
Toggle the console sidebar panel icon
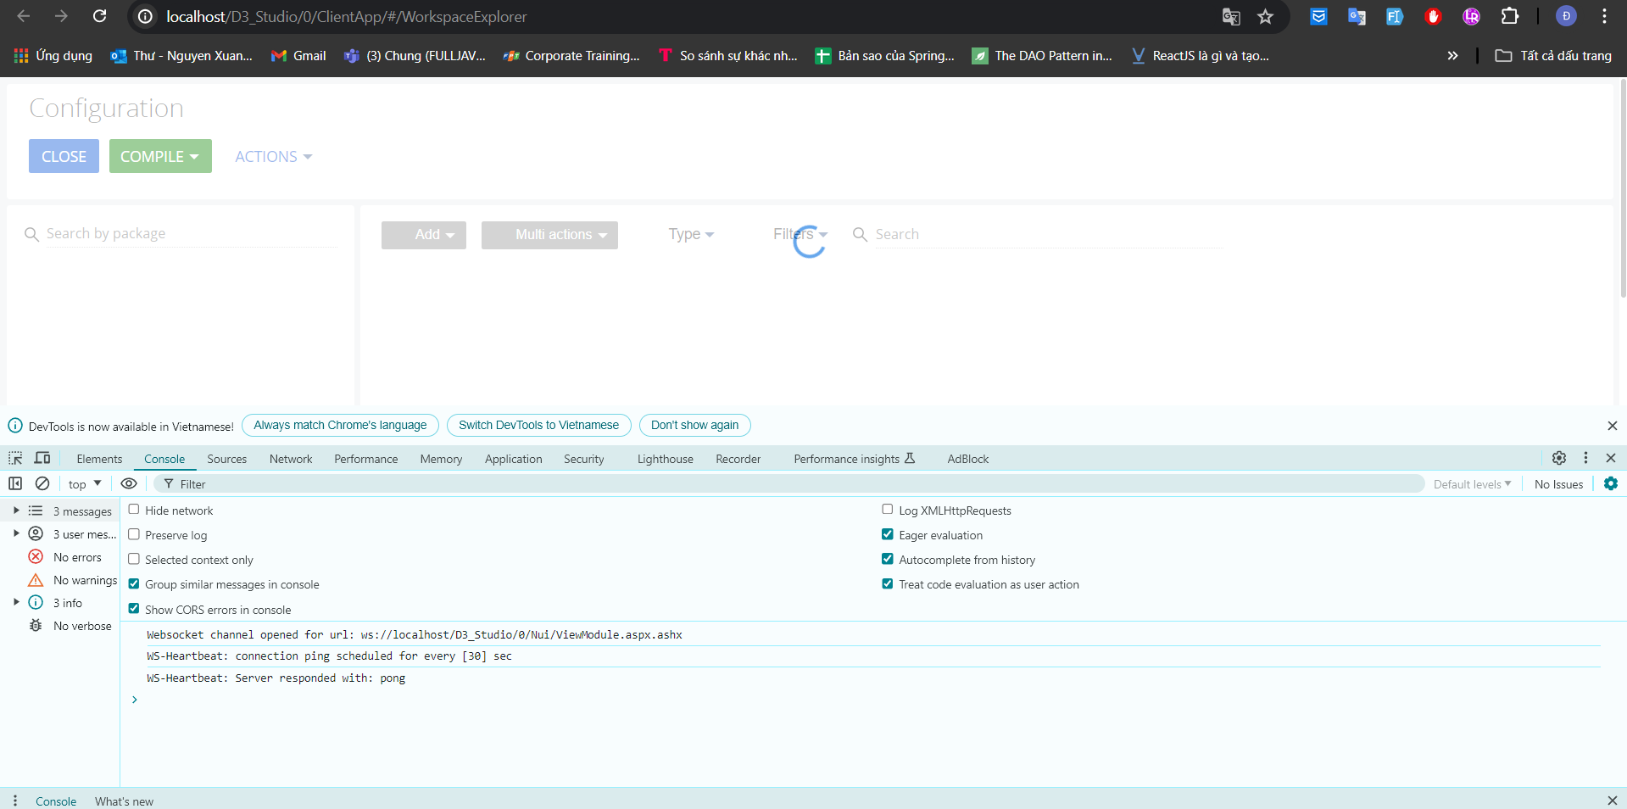click(15, 483)
